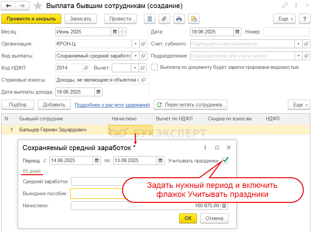Open the Вид выплаты item with its open icon

(143, 56)
